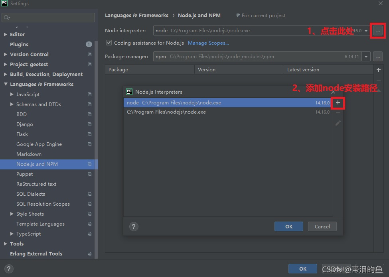Edit the selected interpreter with pencil icon

pos(338,123)
